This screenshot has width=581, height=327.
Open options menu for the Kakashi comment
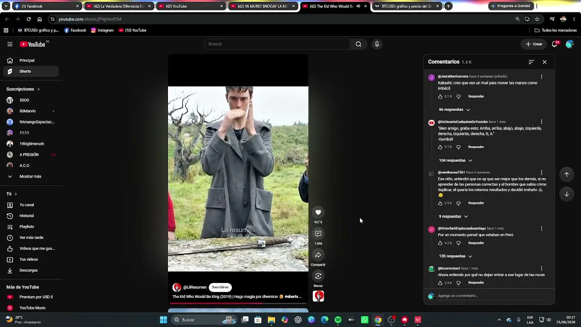click(542, 77)
